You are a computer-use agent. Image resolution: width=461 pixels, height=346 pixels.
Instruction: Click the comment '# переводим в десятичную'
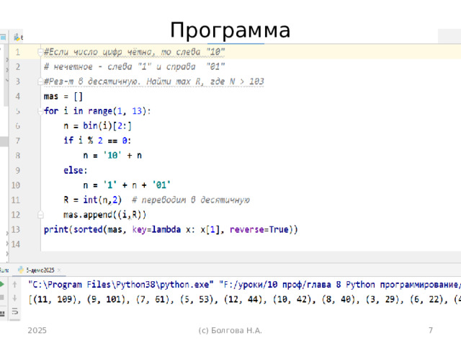[x=191, y=200]
